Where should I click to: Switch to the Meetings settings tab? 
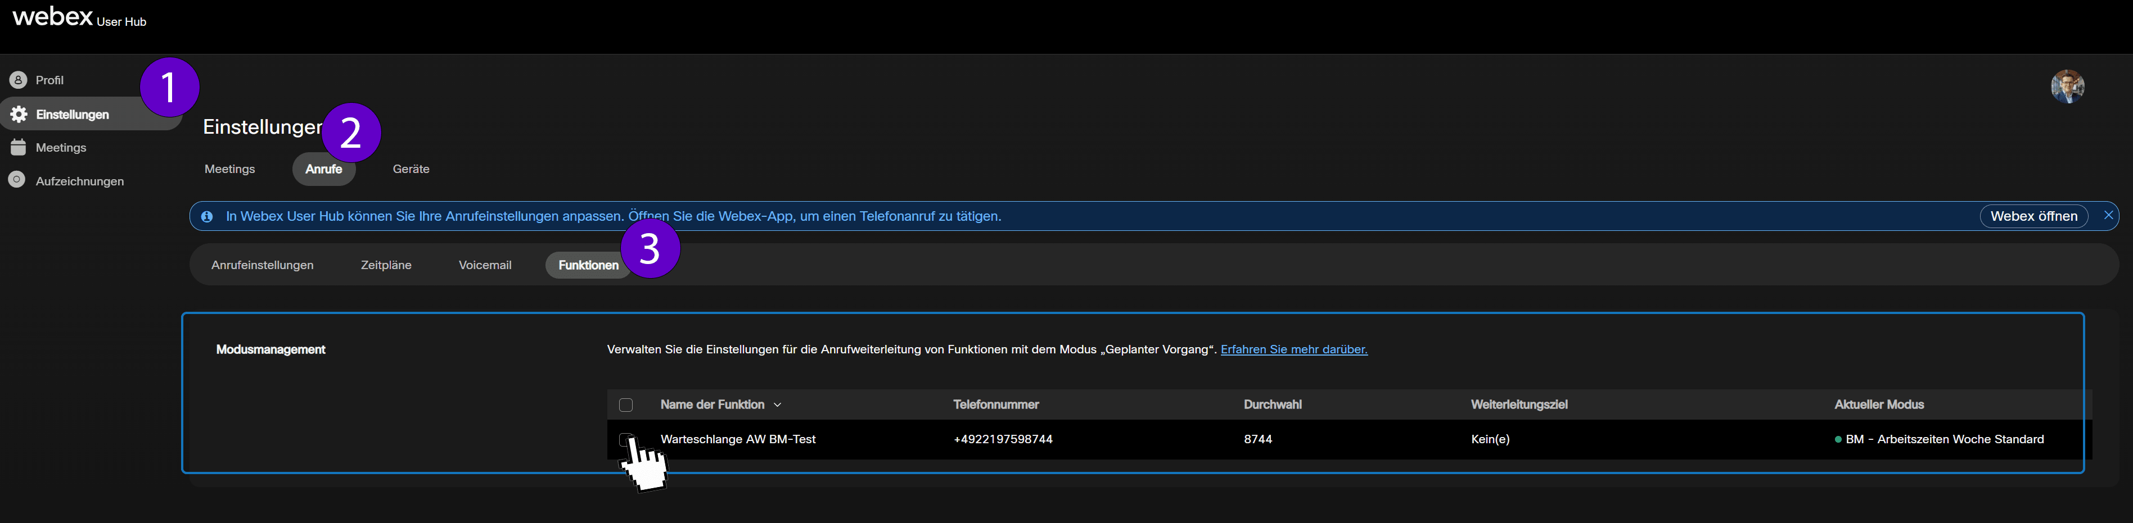point(229,169)
